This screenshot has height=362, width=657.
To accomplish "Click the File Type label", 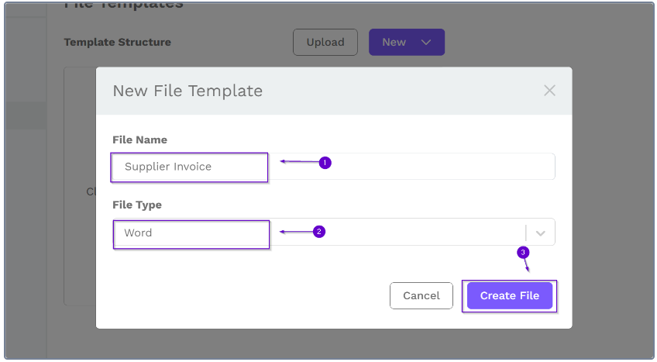I will 137,205.
